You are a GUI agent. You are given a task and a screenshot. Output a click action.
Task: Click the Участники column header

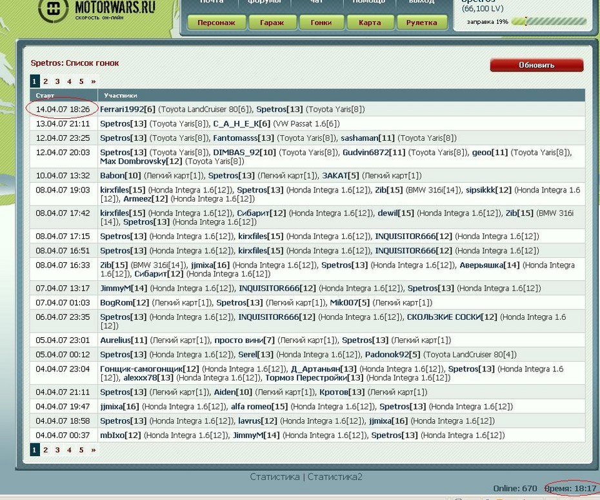click(121, 96)
